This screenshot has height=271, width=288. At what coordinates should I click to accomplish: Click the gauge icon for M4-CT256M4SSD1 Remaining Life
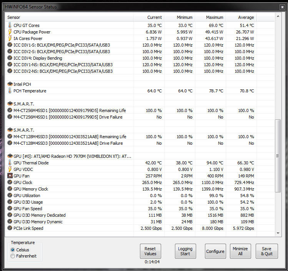pyautogui.click(x=10, y=110)
